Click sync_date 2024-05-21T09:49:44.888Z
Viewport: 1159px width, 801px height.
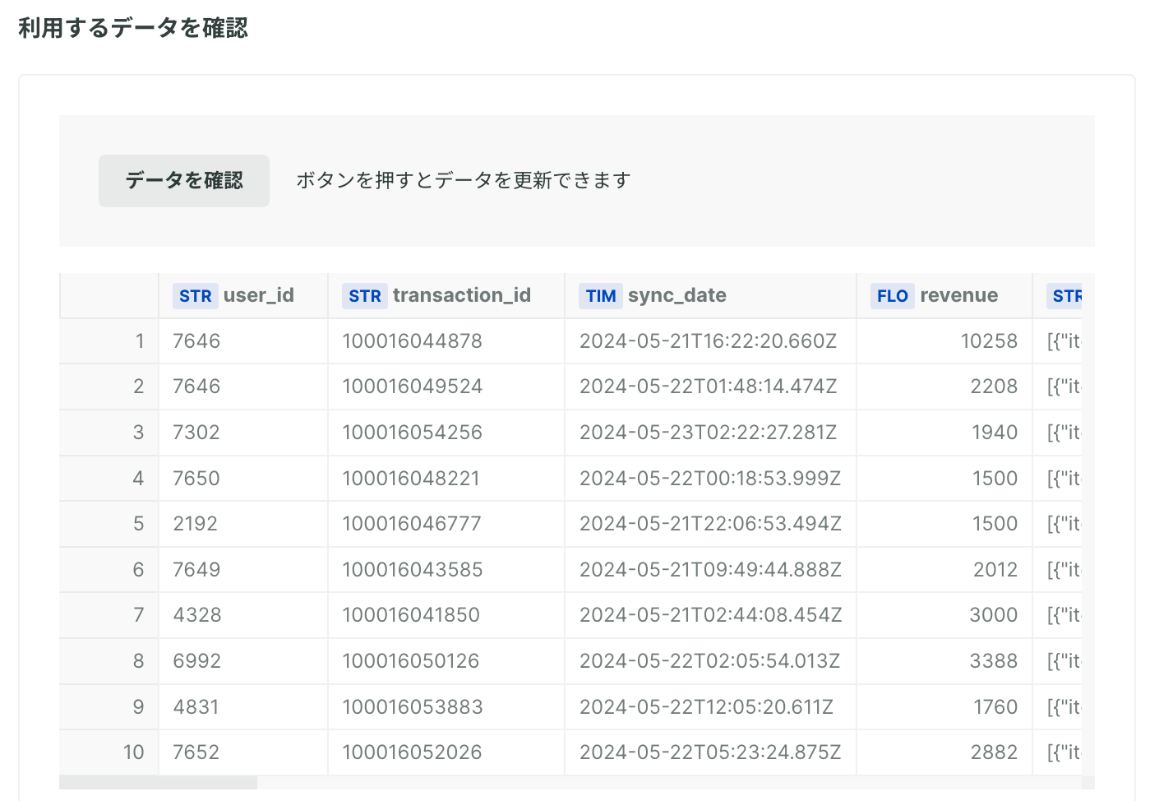point(710,570)
